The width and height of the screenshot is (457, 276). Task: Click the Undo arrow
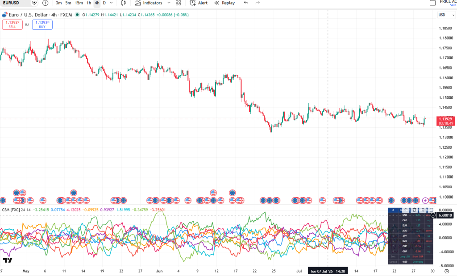pos(246,3)
